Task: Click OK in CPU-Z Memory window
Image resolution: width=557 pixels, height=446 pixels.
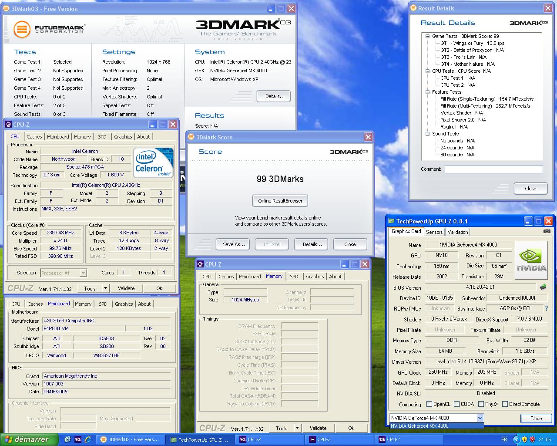Action: (x=351, y=428)
